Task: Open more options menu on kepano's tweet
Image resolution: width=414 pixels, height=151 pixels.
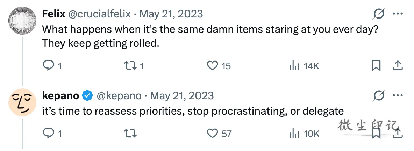Action: 398,96
